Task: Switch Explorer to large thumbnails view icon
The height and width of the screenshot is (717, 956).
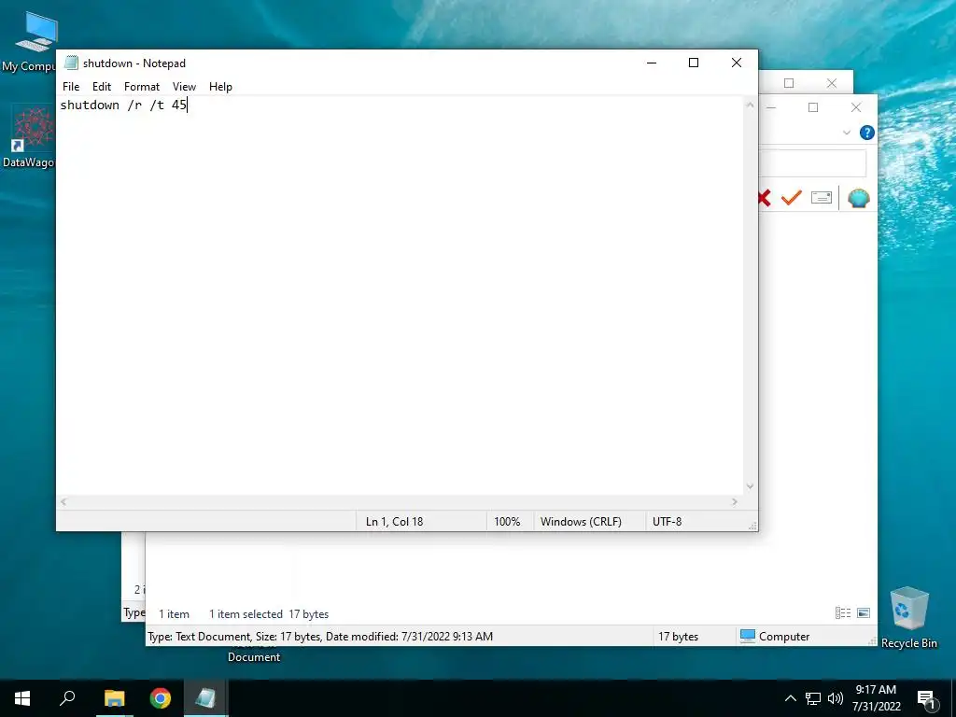Action: click(x=864, y=613)
